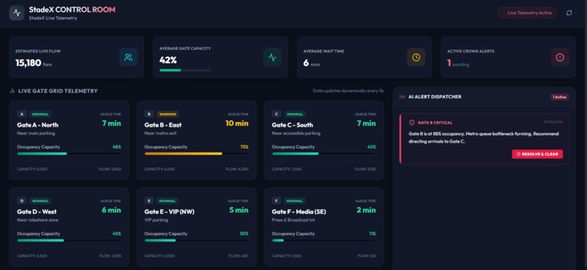This screenshot has width=587, height=270.
Task: Click the 30% occupancy value on Gate E
Action: pos(244,234)
